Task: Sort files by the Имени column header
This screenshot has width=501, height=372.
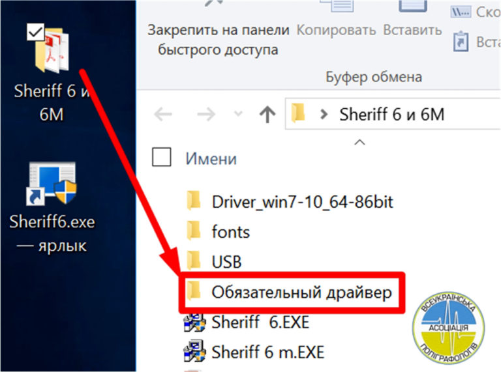Action: pyautogui.click(x=211, y=158)
